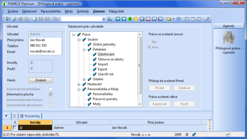247x139 pixels.
Task: Open the Personalistika menu
Action: pos(51,11)
